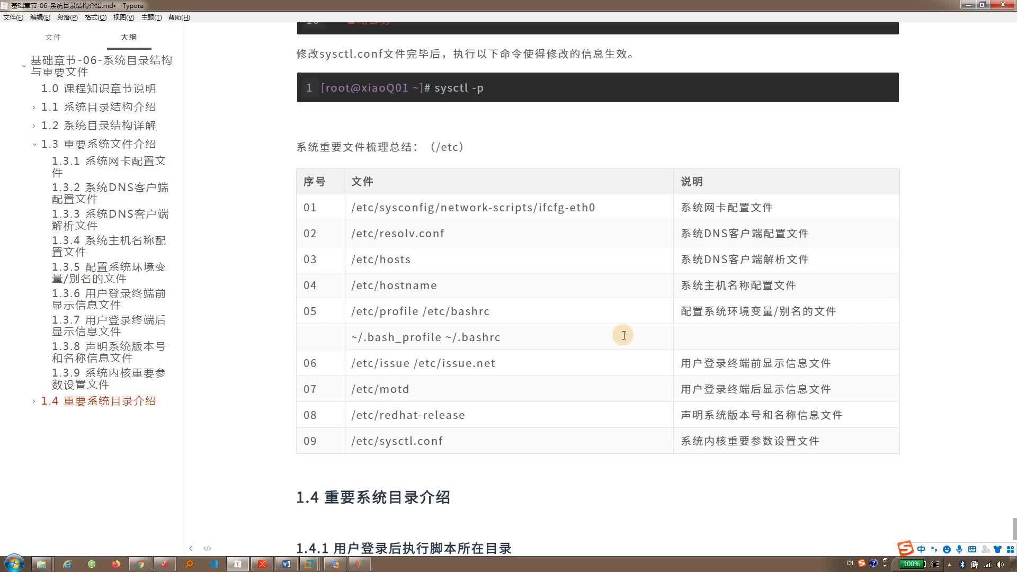The width and height of the screenshot is (1017, 572).
Task: Click the heading 1.4 重要系统目录介绍 in document
Action: click(373, 497)
